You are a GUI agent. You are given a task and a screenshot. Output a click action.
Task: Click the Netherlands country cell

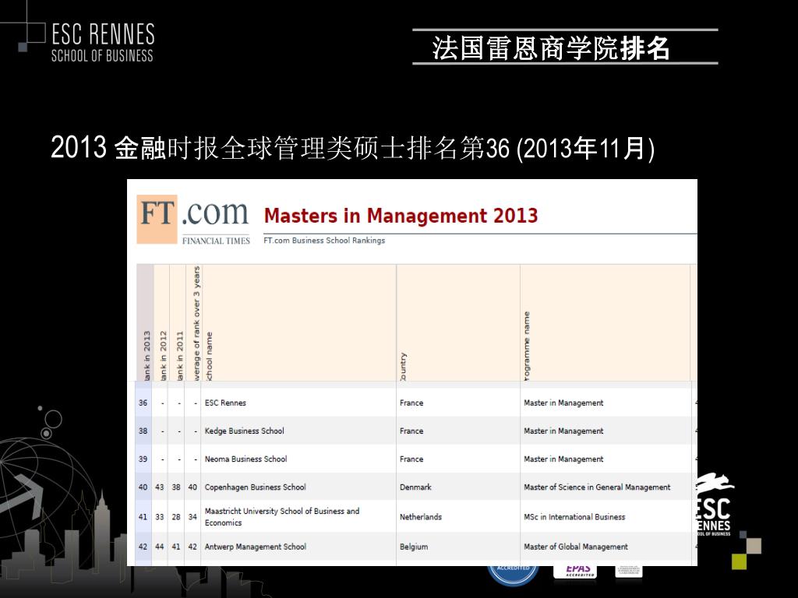(x=420, y=517)
